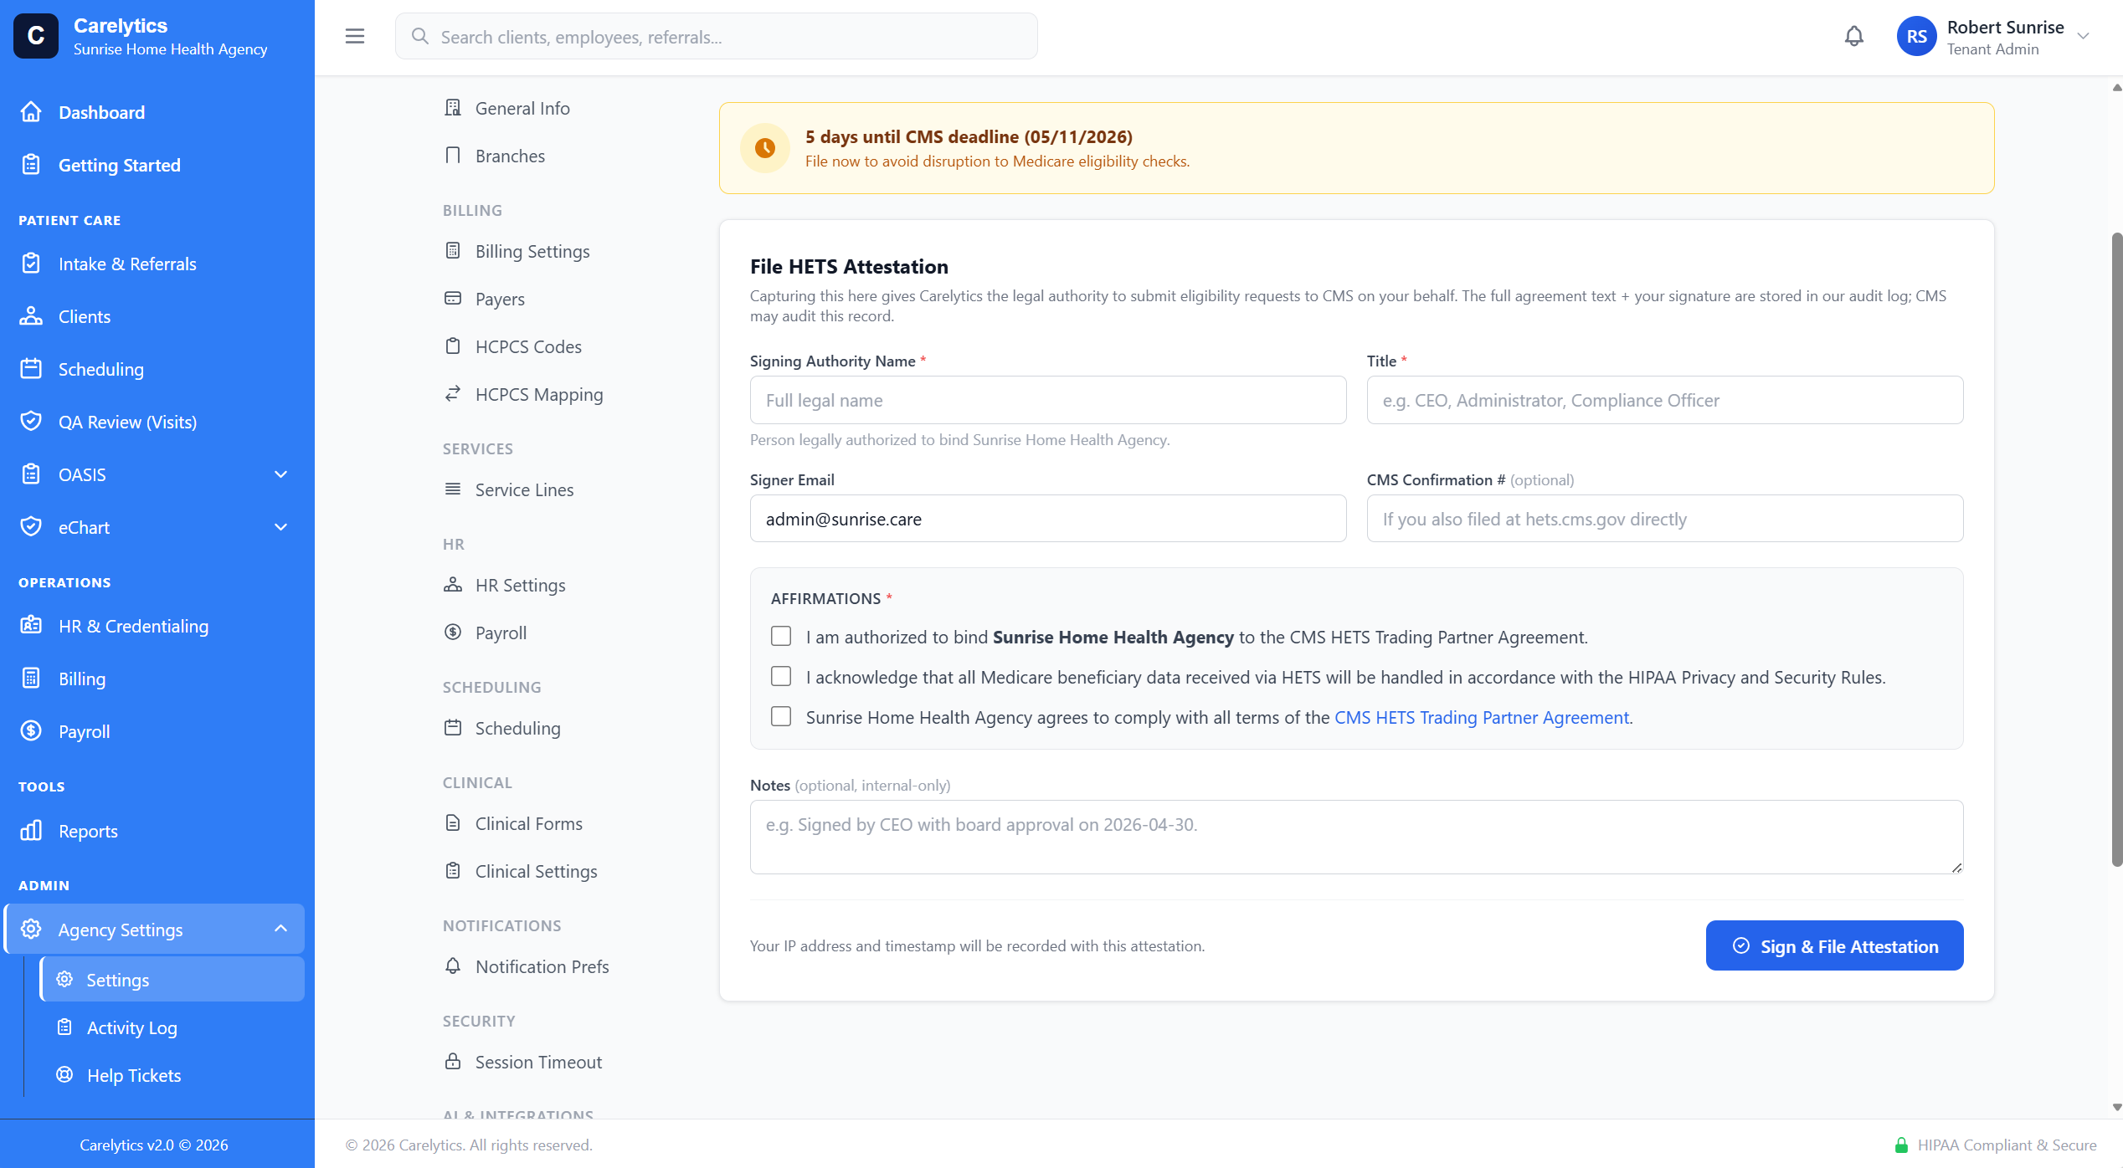Click the General Info building icon
Screen dimensions: 2123x1168
click(x=453, y=107)
